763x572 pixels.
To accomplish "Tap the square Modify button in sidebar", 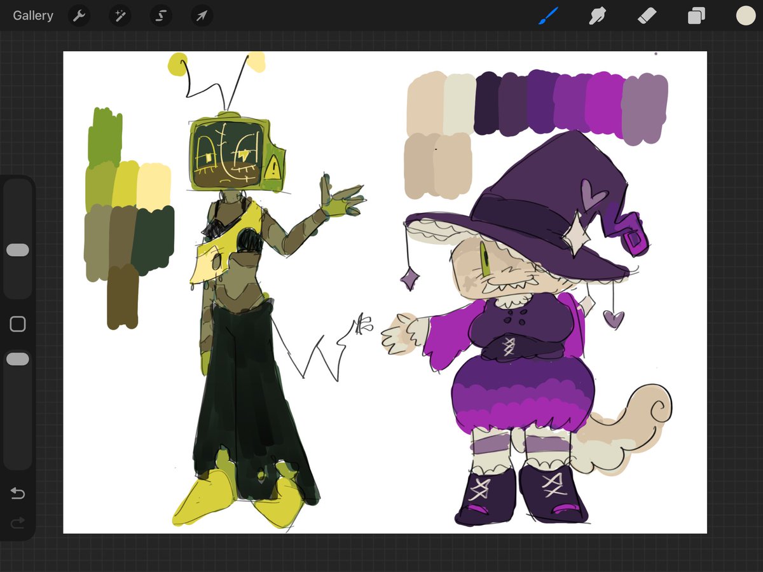I will point(18,324).
